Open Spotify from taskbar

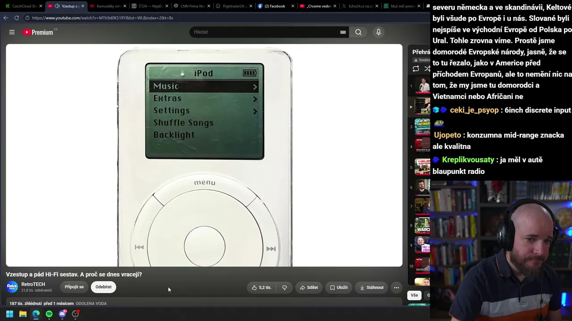49,314
